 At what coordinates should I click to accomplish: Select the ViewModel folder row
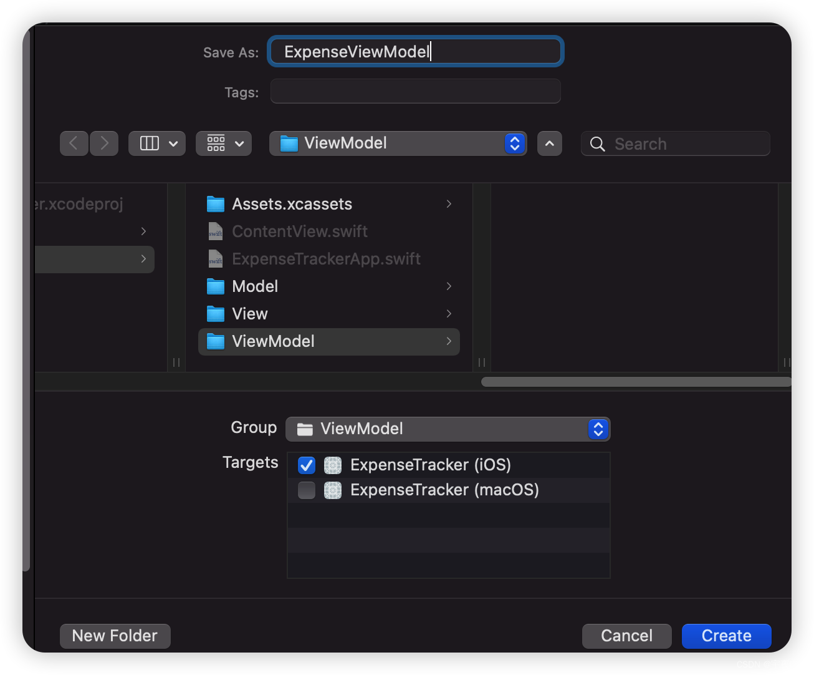329,341
